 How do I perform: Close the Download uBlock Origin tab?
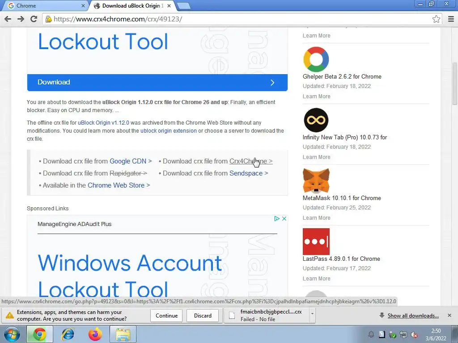169,6
